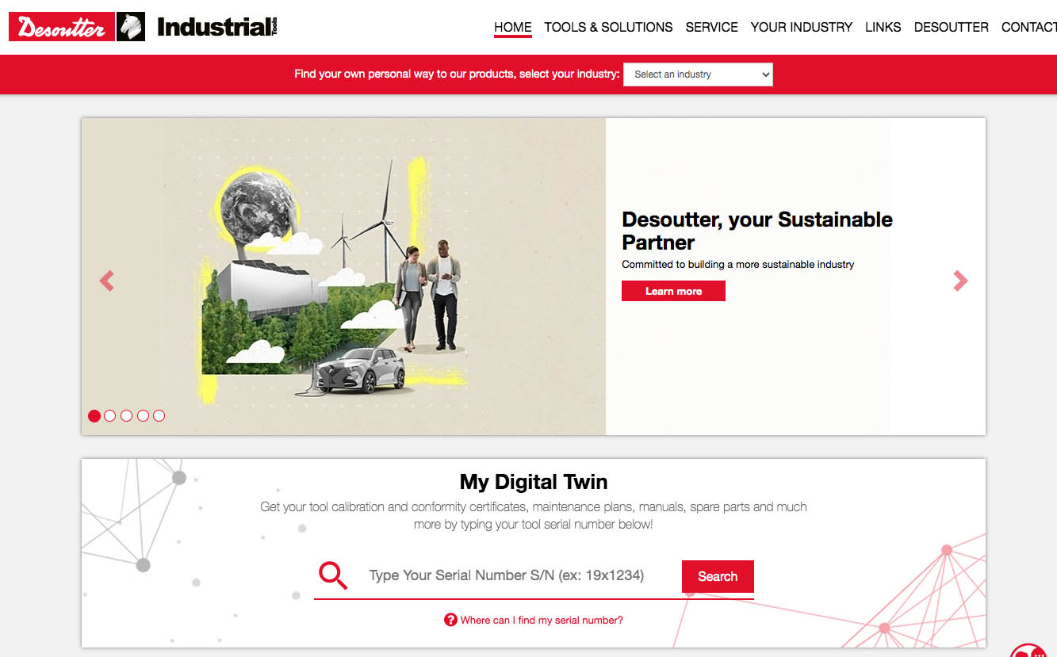Click the question mark help icon

(x=450, y=620)
